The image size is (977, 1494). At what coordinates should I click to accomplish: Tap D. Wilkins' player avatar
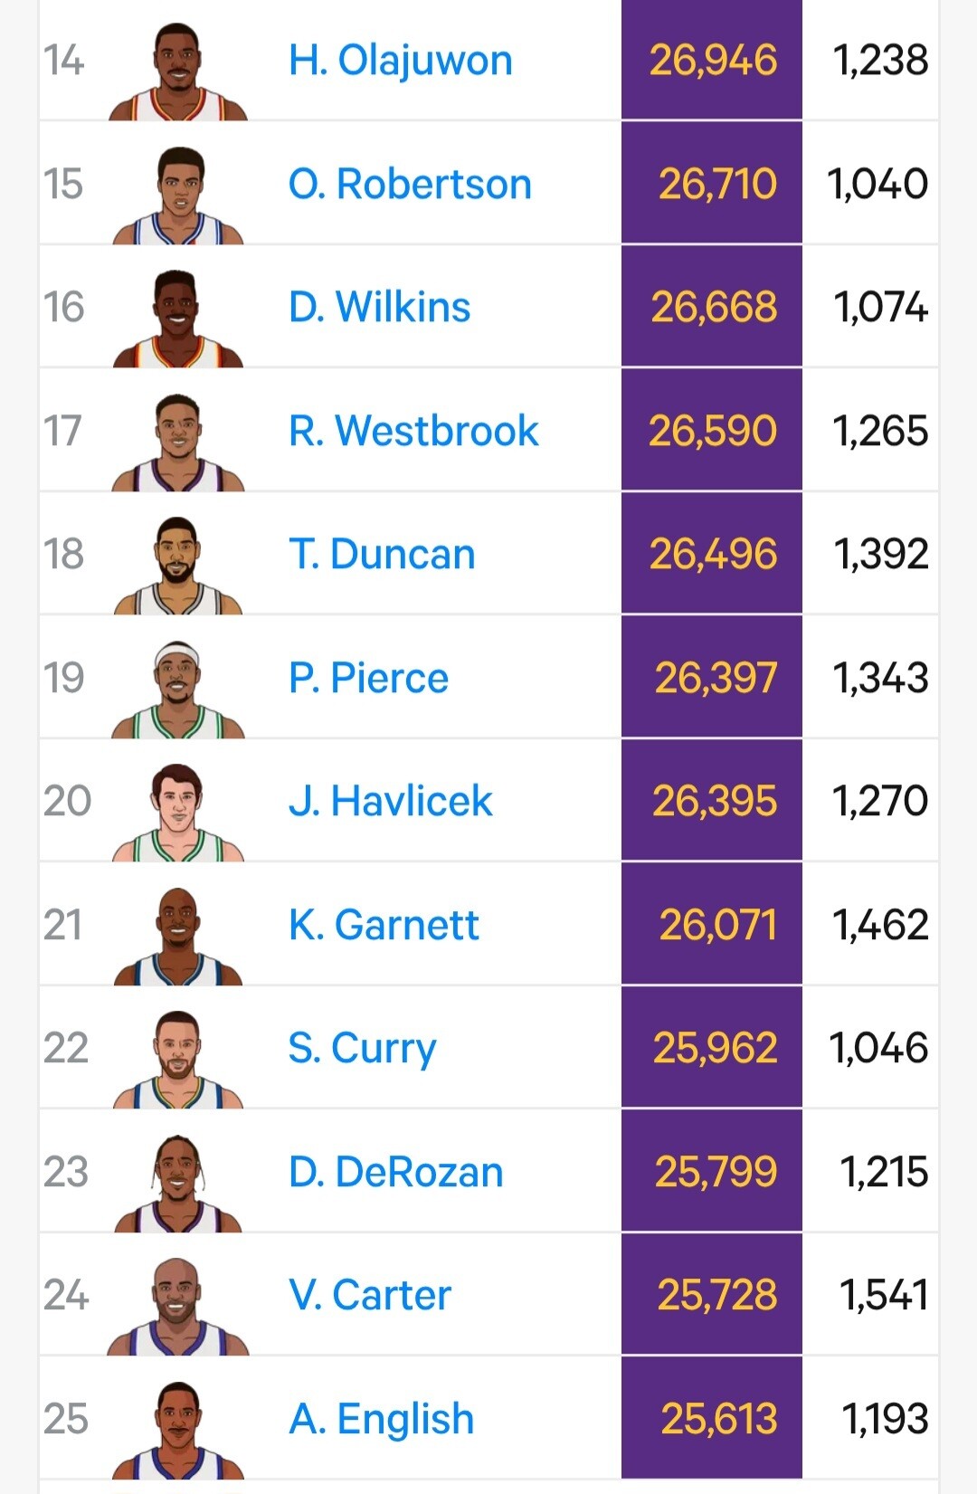click(x=178, y=319)
